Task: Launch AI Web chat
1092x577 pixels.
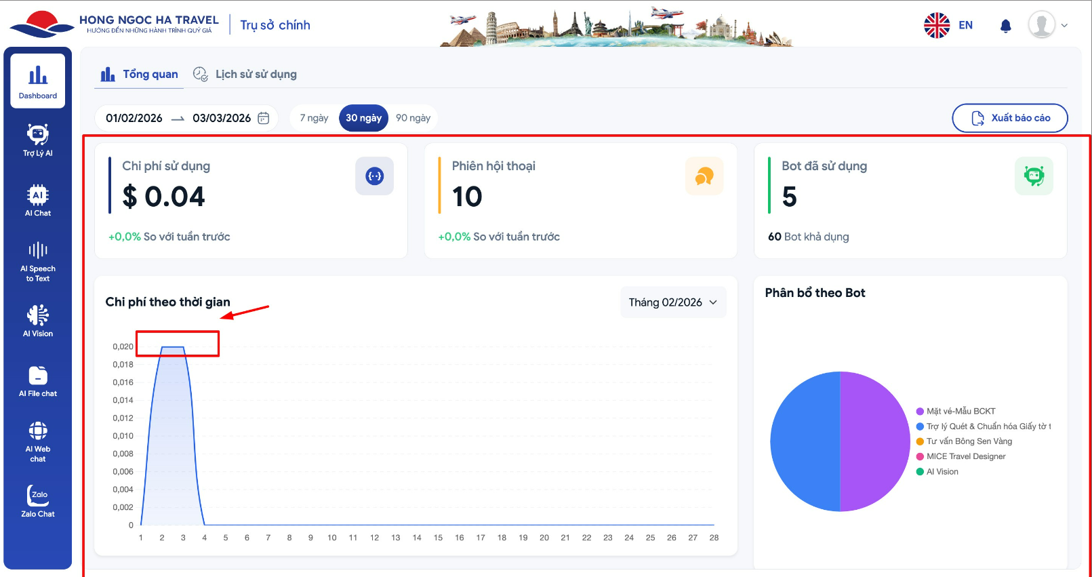Action: pos(38,441)
